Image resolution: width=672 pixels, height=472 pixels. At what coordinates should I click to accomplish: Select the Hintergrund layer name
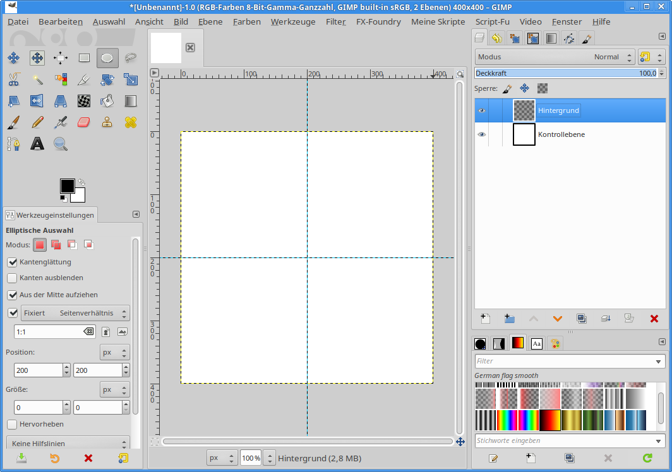(558, 110)
